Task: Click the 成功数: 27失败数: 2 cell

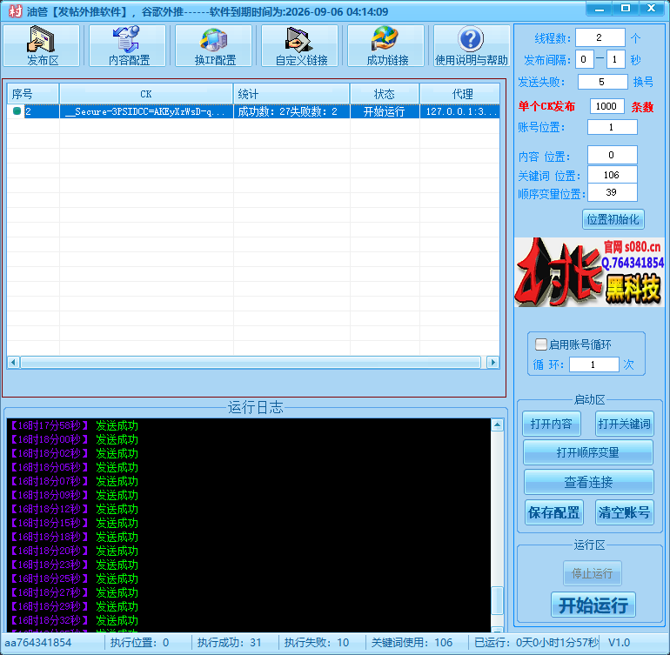Action: click(x=291, y=111)
